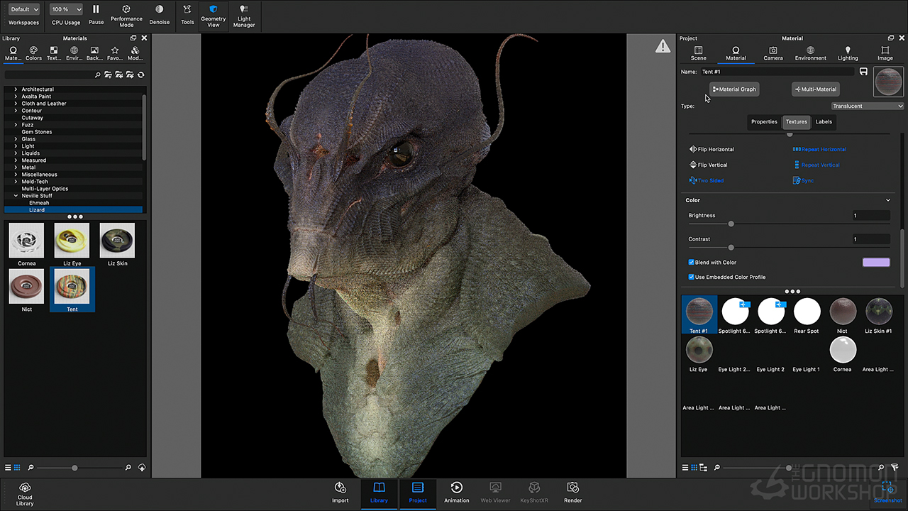Switch to the Environment tab
The height and width of the screenshot is (511, 908).
point(810,53)
